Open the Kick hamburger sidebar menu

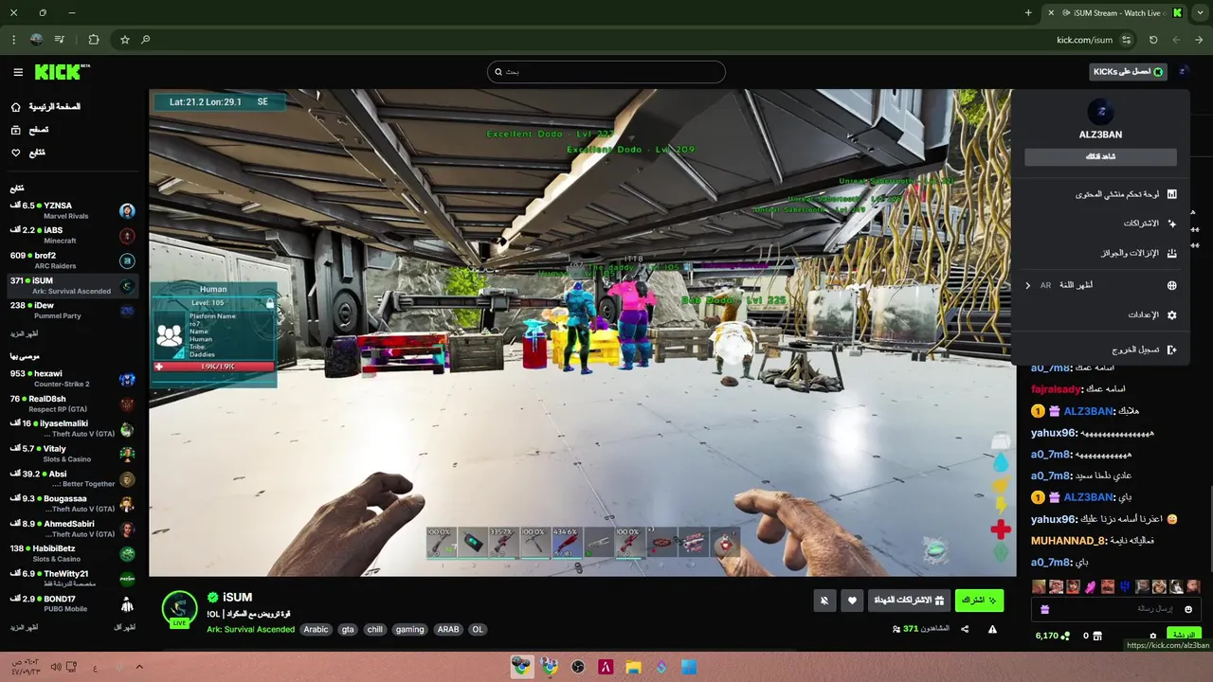coord(18,72)
